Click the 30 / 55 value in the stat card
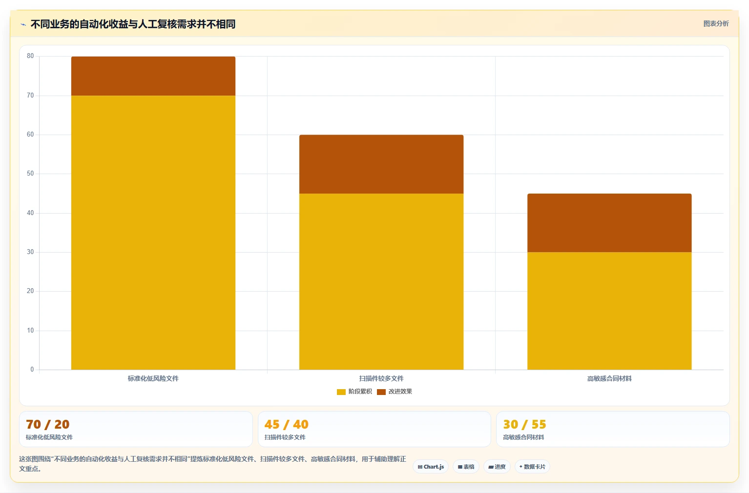749x493 pixels. [525, 424]
